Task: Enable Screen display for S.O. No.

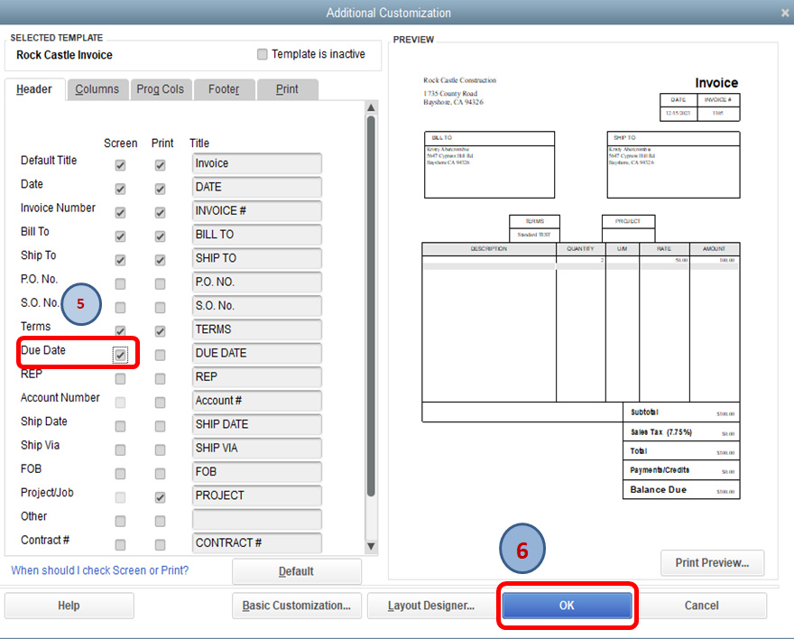Action: [x=120, y=307]
